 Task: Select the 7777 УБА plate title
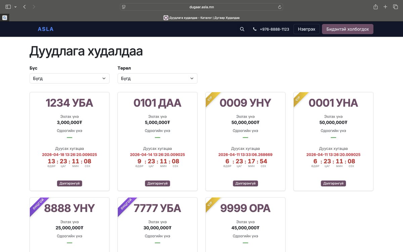point(158,208)
